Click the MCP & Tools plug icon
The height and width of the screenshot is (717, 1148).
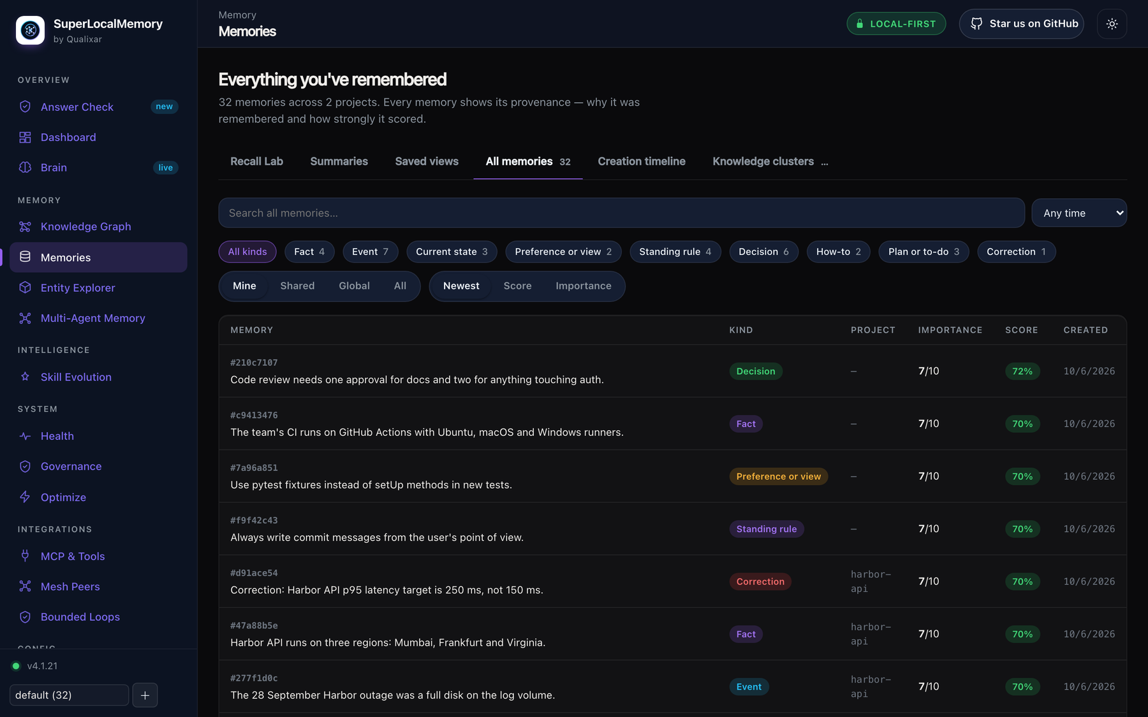point(25,556)
